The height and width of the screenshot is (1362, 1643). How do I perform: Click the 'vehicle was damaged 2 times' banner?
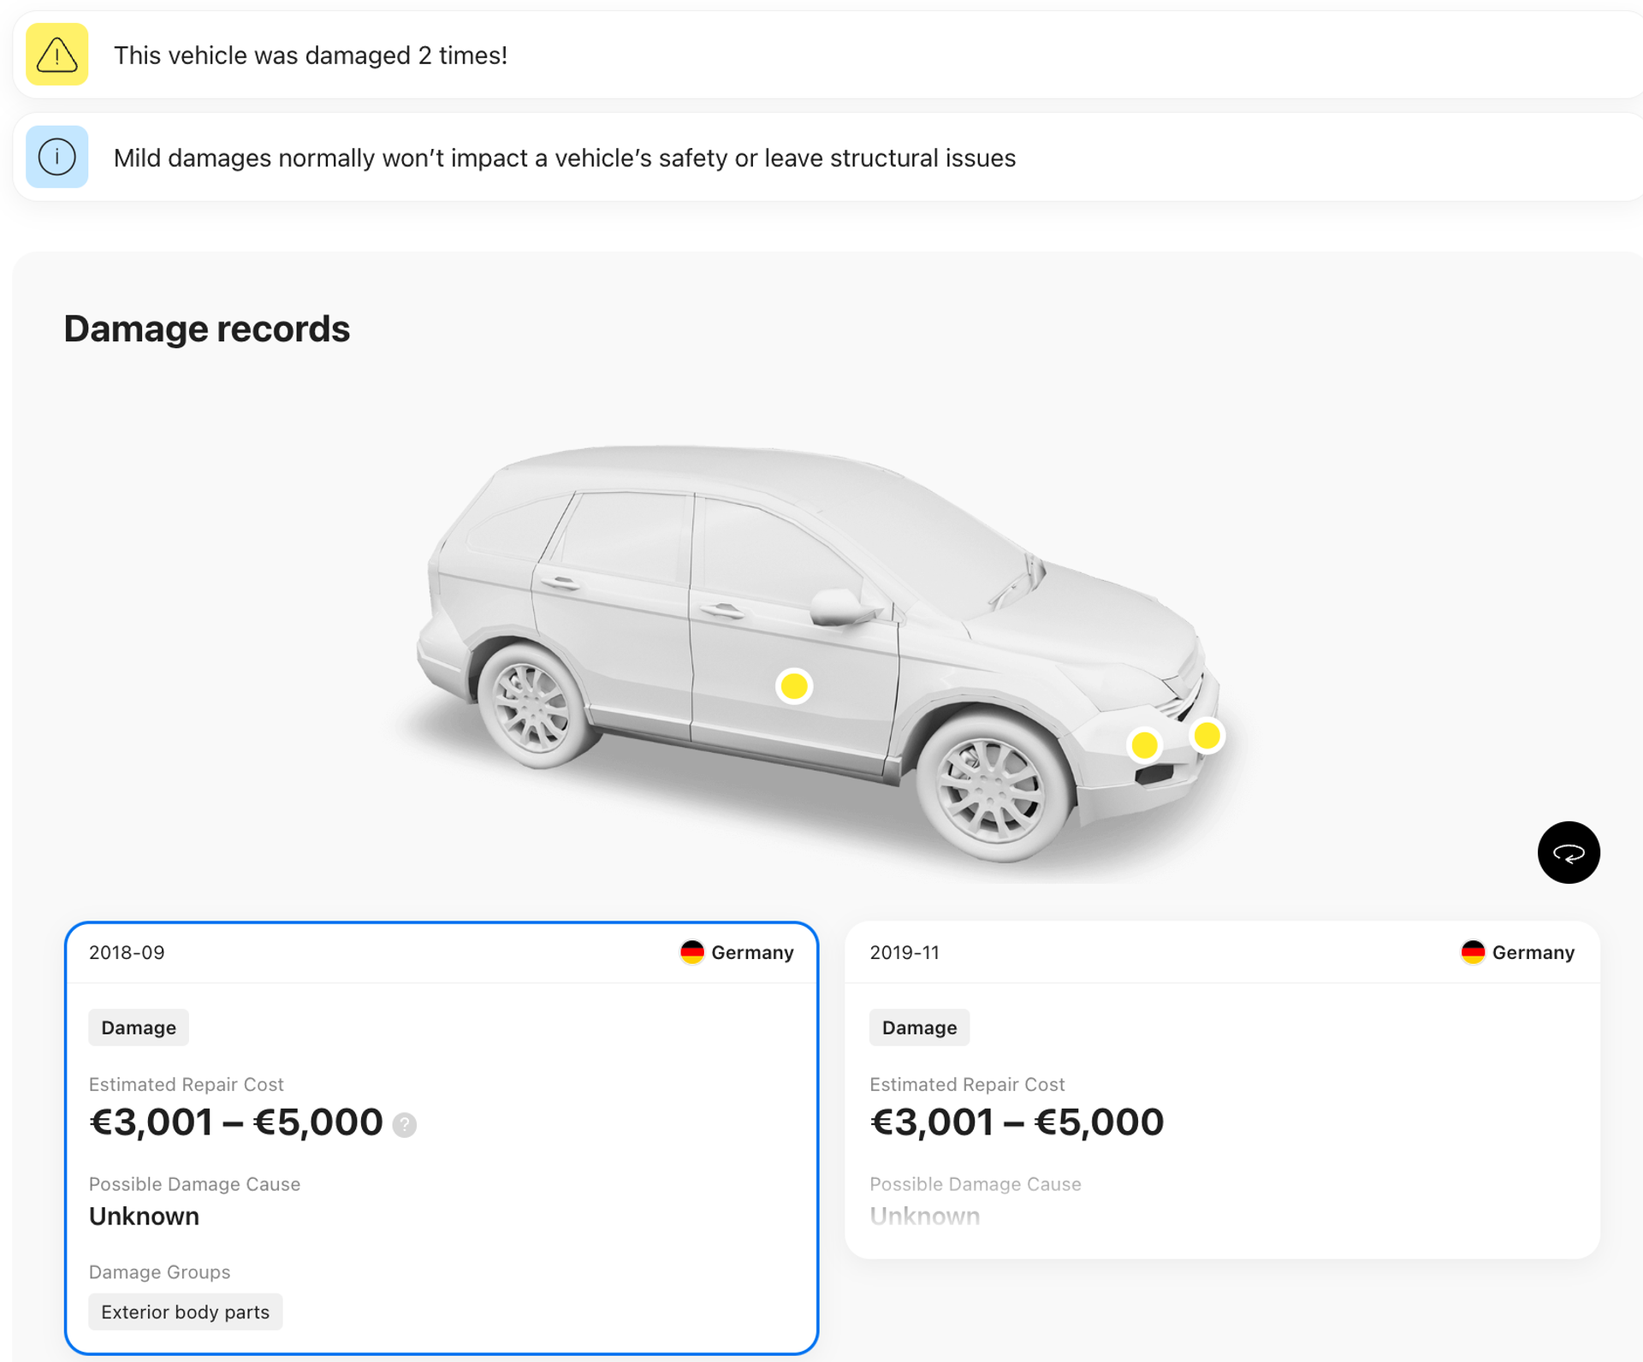tap(827, 55)
